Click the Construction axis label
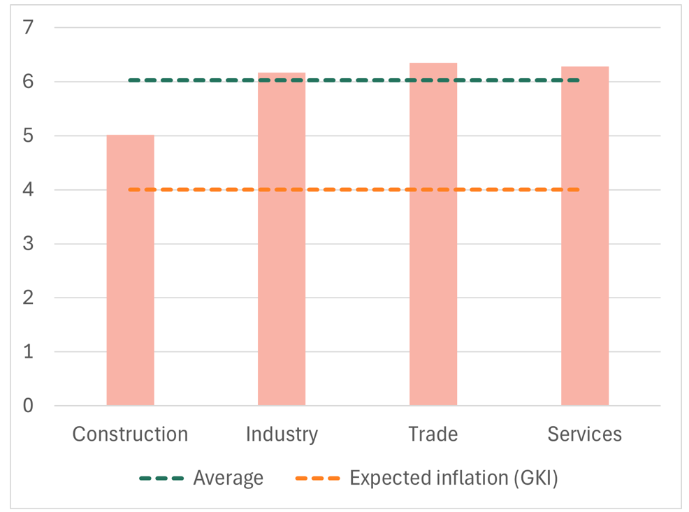This screenshot has height=512, width=689. pos(130,434)
